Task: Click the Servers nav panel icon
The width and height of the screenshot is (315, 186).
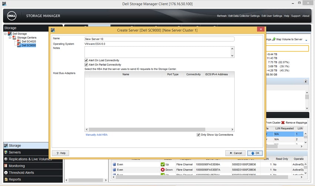Action: [6, 152]
